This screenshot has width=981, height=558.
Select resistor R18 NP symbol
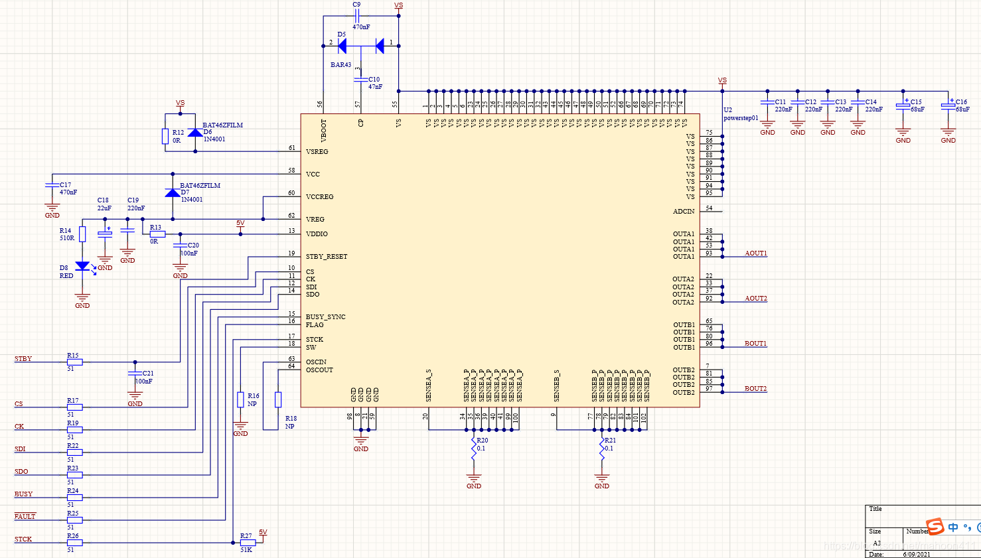278,399
